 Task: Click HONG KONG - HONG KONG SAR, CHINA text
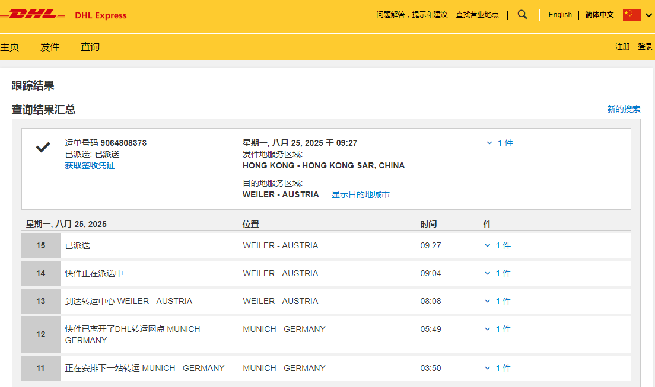click(324, 165)
